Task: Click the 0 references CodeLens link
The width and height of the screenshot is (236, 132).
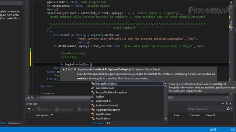Action: 47,93
